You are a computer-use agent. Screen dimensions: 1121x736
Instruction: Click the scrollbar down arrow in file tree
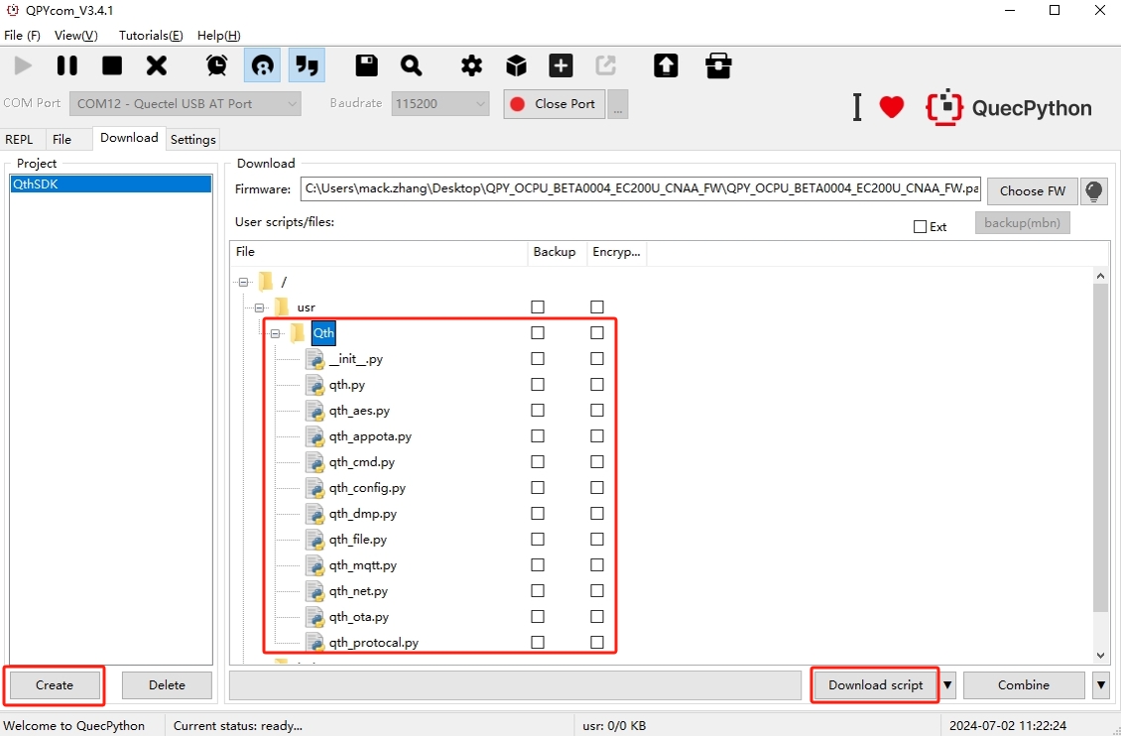(x=1101, y=656)
